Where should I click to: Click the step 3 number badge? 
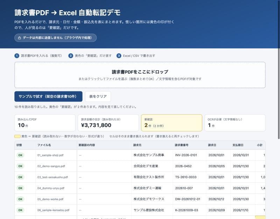[119, 56]
